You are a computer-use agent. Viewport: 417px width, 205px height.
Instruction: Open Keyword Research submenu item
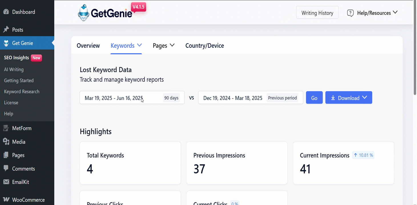click(22, 92)
